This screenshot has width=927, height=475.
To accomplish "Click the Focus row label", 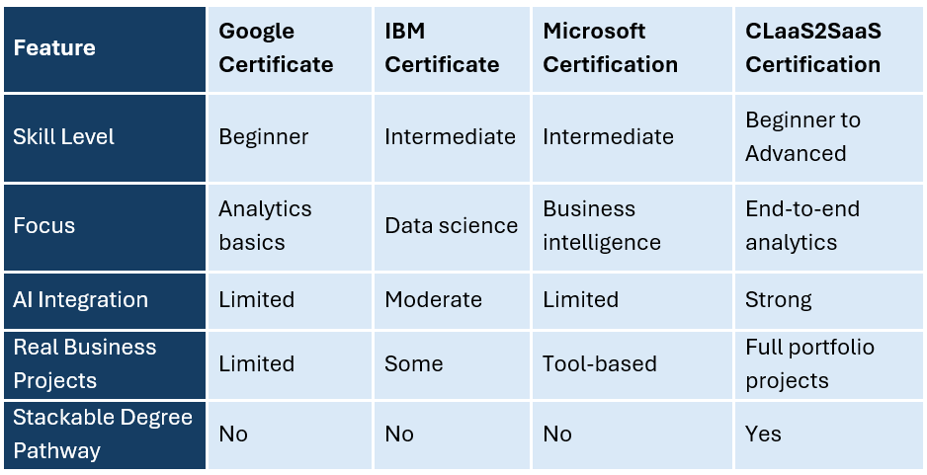I will click(x=105, y=227).
